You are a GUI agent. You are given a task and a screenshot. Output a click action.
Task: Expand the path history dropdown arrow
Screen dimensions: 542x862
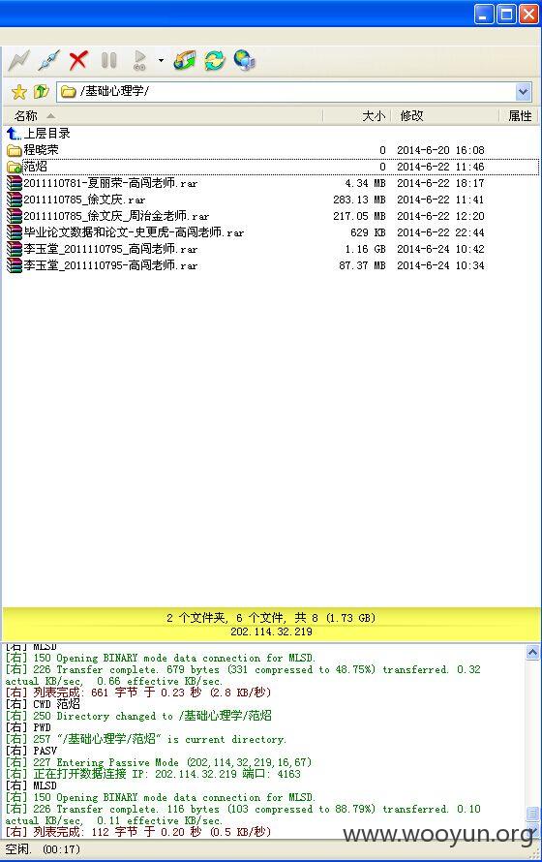pos(524,92)
